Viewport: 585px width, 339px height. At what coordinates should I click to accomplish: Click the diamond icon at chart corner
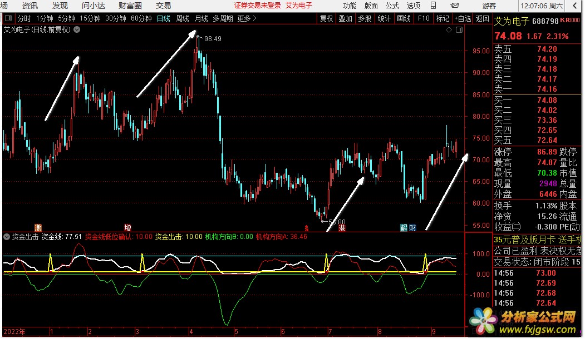point(449,29)
